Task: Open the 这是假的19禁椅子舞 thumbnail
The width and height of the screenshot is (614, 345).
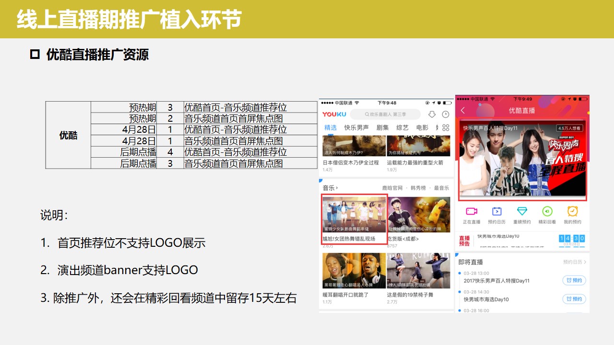Action: coord(418,271)
